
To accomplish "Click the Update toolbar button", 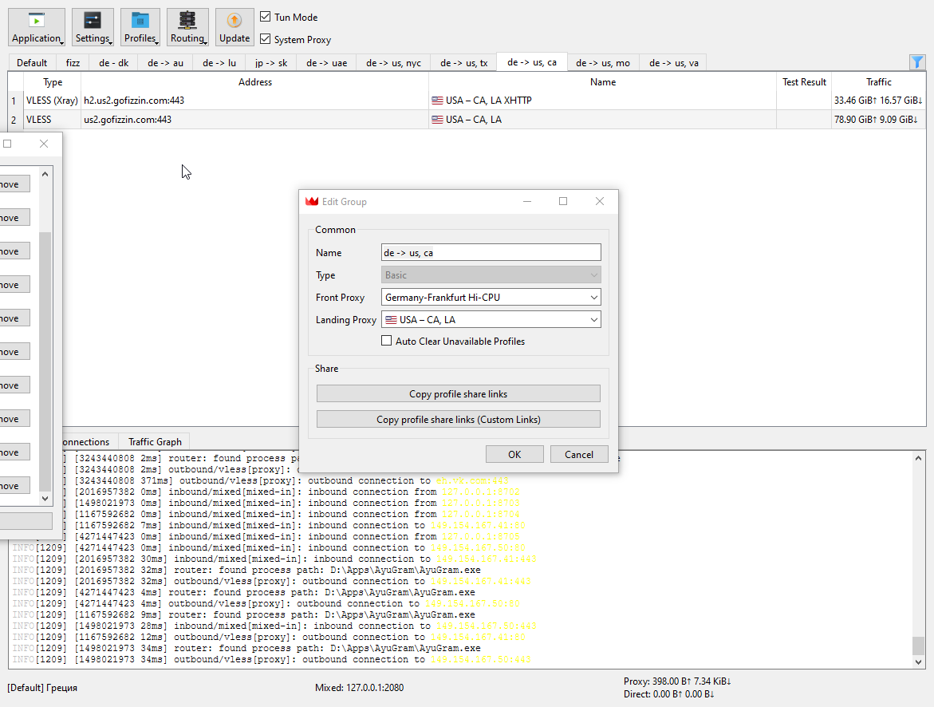I will (x=234, y=27).
